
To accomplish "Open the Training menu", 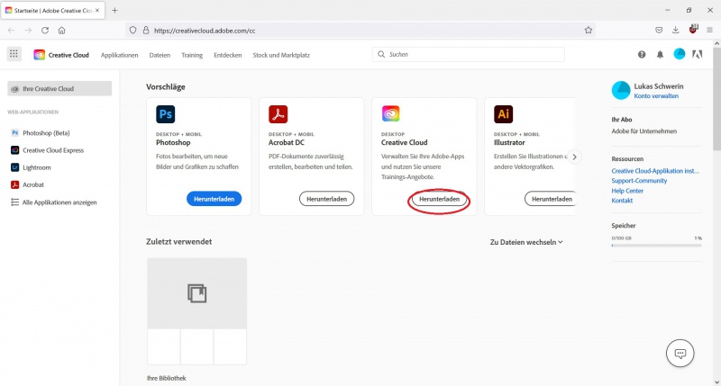I will [x=192, y=55].
